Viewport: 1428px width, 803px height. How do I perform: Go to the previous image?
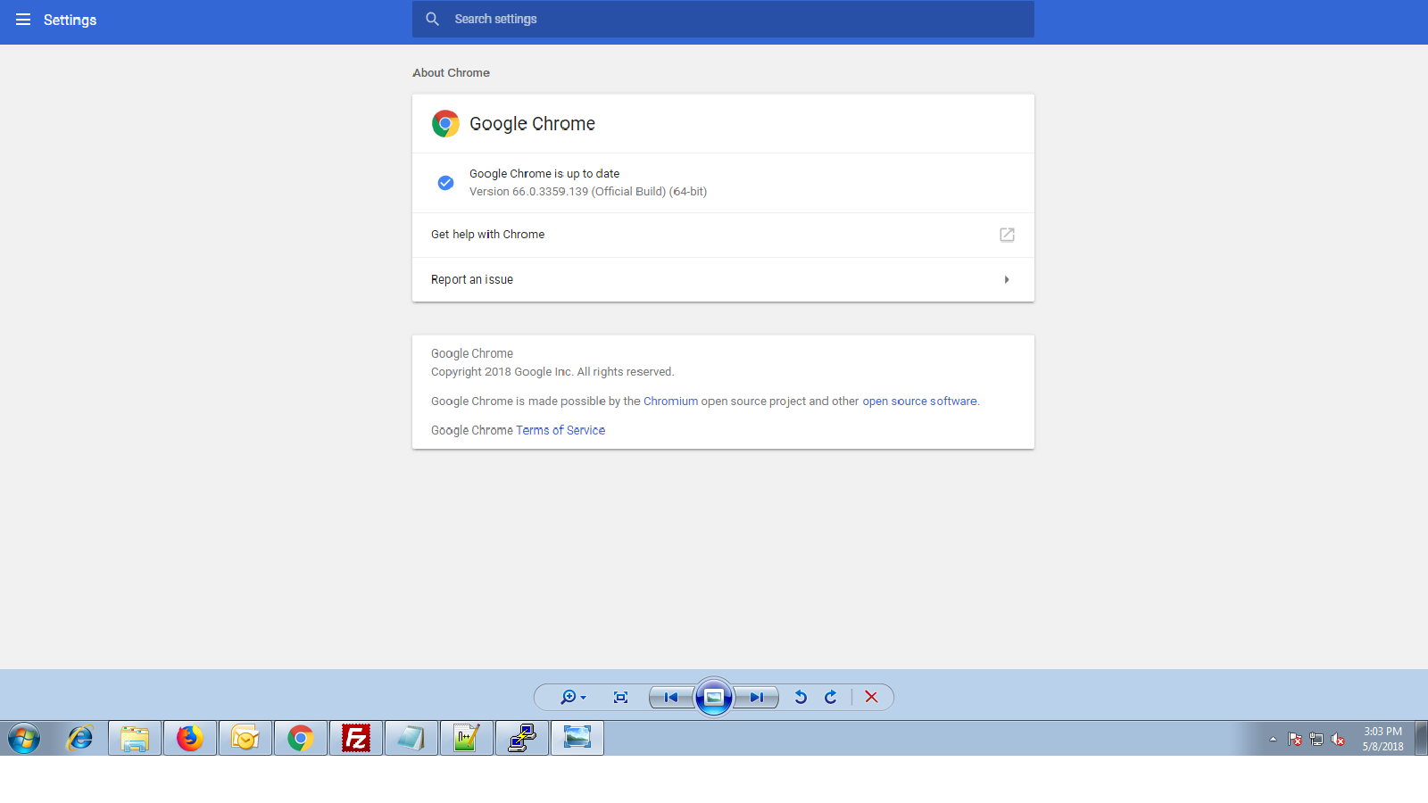671,698
